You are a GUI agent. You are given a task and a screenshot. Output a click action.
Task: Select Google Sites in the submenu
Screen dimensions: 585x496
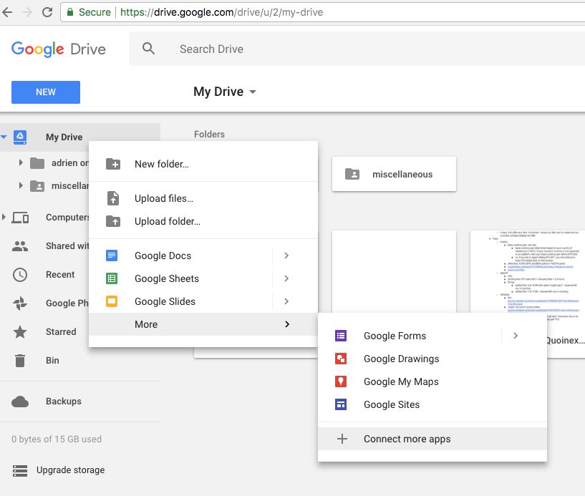[432, 404]
